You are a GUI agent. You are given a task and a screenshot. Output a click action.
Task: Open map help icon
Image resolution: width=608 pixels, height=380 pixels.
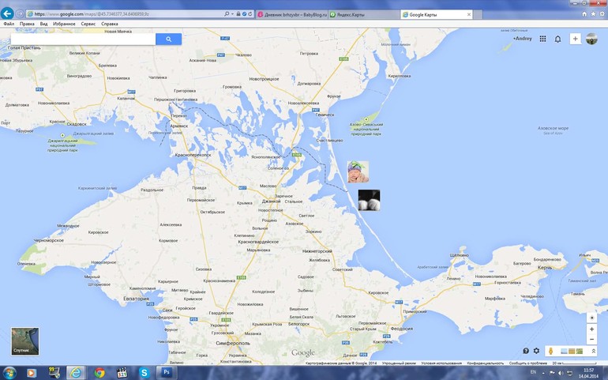(526, 351)
